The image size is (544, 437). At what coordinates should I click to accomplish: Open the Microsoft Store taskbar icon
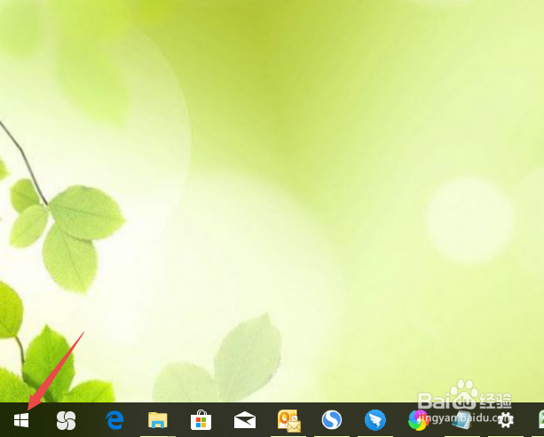201,419
